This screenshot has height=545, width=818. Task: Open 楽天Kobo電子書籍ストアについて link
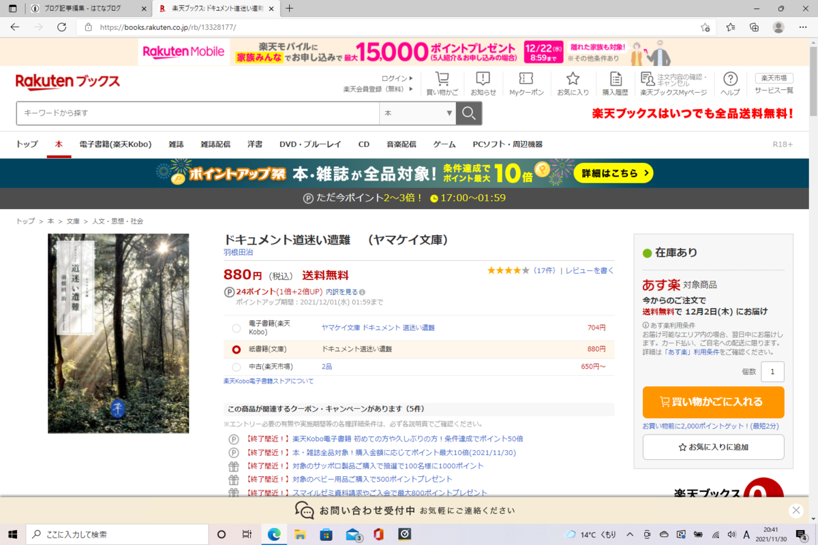(x=269, y=381)
